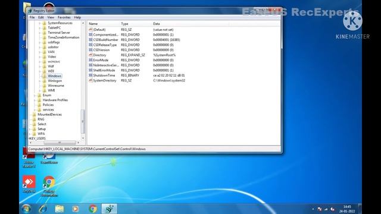
Task: Expand the Setup key
Action: pyautogui.click(x=30, y=129)
